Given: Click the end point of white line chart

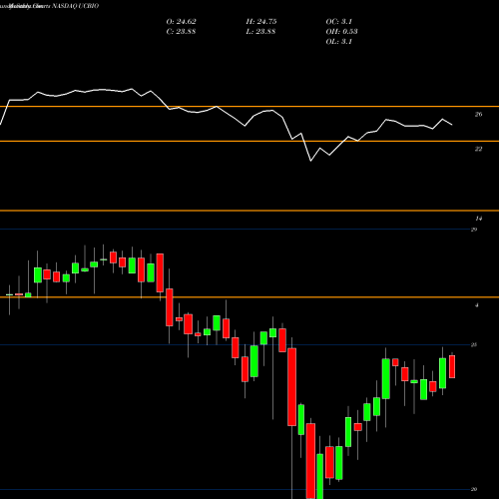Looking at the screenshot, I should pos(452,125).
